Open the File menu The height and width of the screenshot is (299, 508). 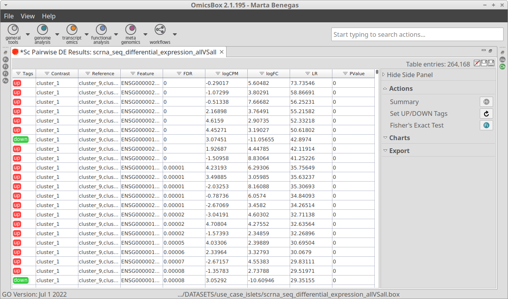pyautogui.click(x=9, y=16)
